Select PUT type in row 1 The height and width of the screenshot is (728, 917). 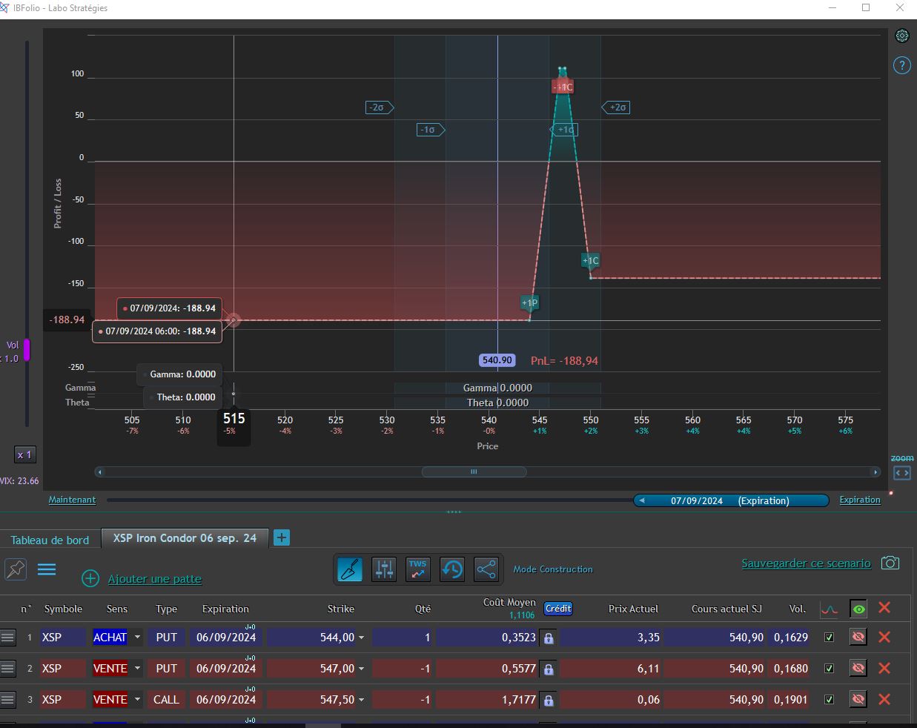point(167,638)
